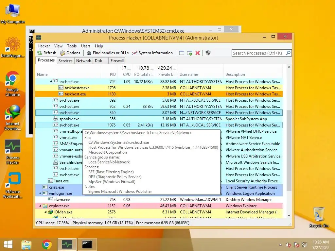The width and height of the screenshot is (335, 251).
Task: Sort by the CPU column header
Action: [x=125, y=75]
